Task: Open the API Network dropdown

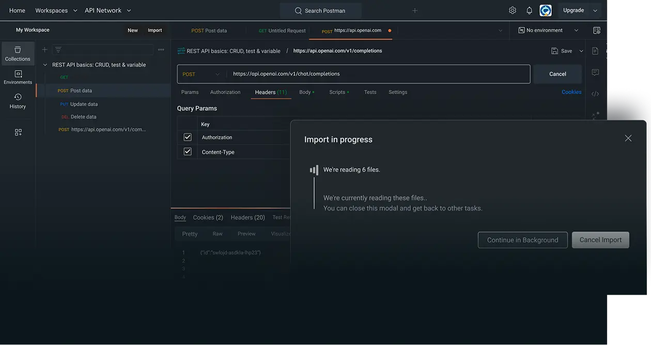Action: (108, 10)
